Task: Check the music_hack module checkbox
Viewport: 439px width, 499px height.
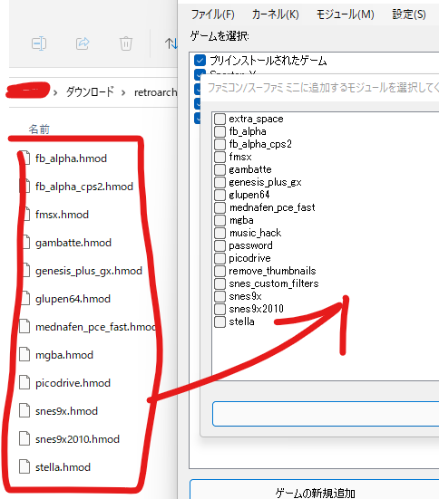Action: click(x=219, y=233)
